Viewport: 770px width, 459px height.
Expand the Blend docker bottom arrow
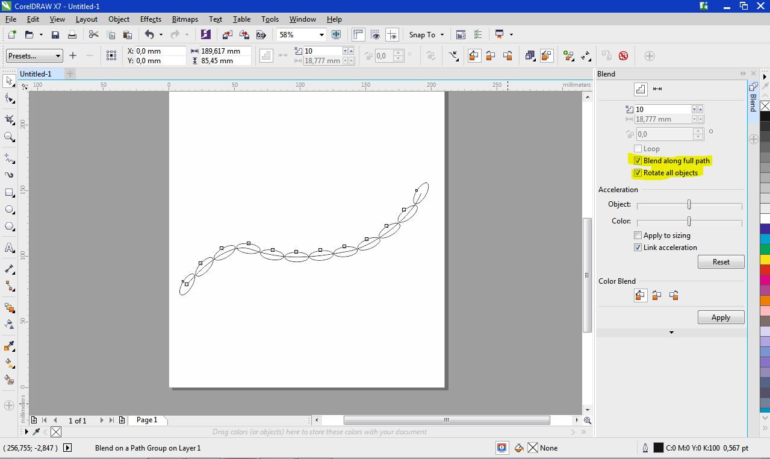[x=671, y=333]
